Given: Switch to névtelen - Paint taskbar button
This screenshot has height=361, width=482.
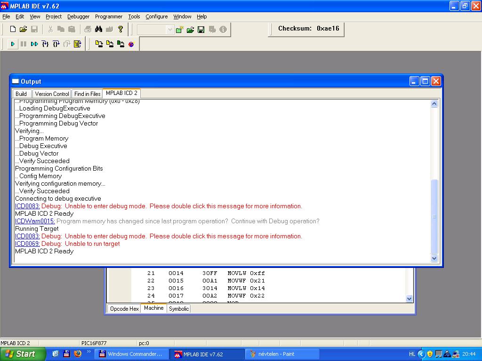Looking at the screenshot, I should [x=282, y=354].
